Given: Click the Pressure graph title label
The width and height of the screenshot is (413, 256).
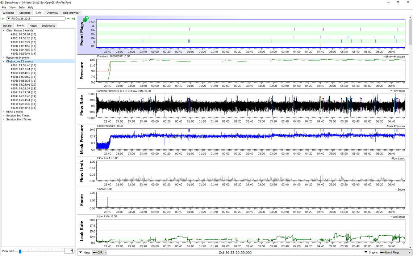Looking at the screenshot, I should (x=82, y=71).
